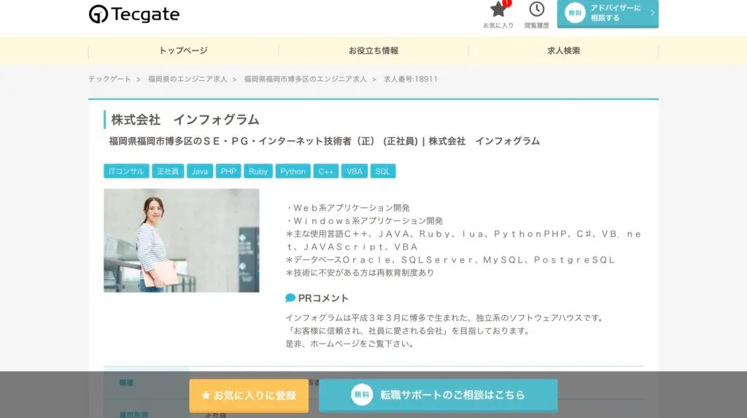Click company heading 株式会社 インフォグラム
747x418 pixels.
(185, 120)
